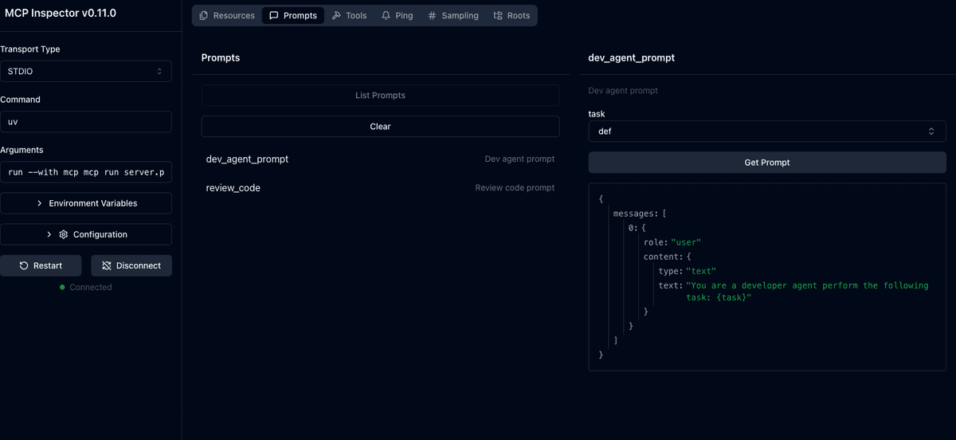Viewport: 956px width, 440px height.
Task: Click the type "text" value in JSON
Action: point(701,271)
